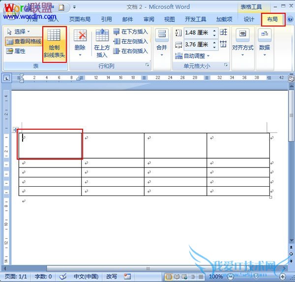Open the Mailings (邮件) tab
The height and width of the screenshot is (282, 295).
click(127, 19)
